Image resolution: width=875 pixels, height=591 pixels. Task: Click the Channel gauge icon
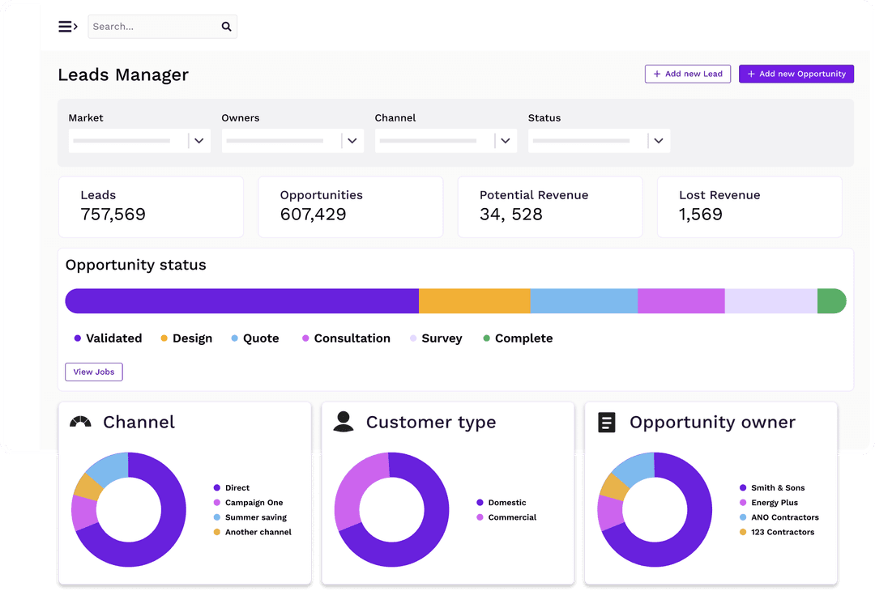point(80,422)
